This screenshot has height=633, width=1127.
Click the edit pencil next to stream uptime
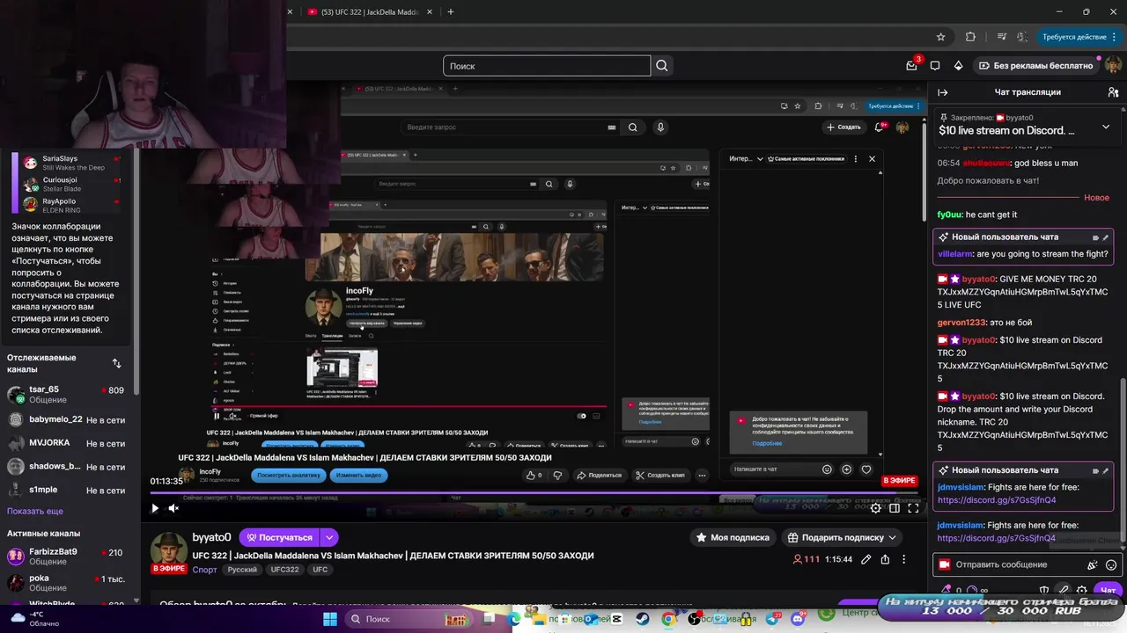tap(866, 559)
